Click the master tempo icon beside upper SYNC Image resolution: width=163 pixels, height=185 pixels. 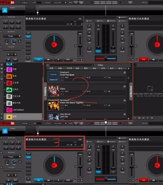point(75,59)
